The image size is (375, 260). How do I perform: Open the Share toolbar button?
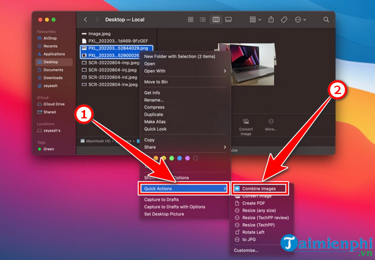coord(271,20)
